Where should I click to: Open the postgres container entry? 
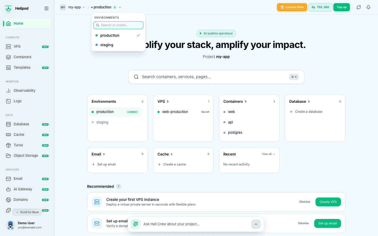[x=249, y=133]
